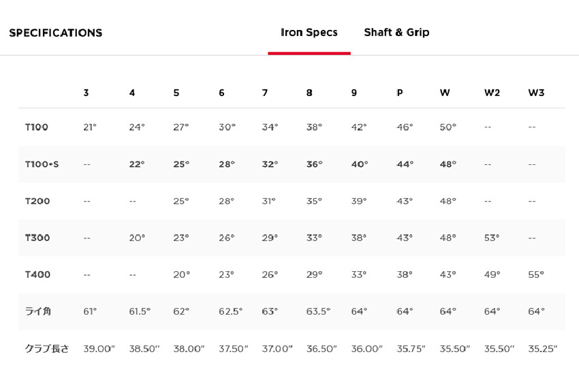Viewport: 579px width, 376px height.
Task: Select the T400 W3 55° cell
Action: coord(536,275)
